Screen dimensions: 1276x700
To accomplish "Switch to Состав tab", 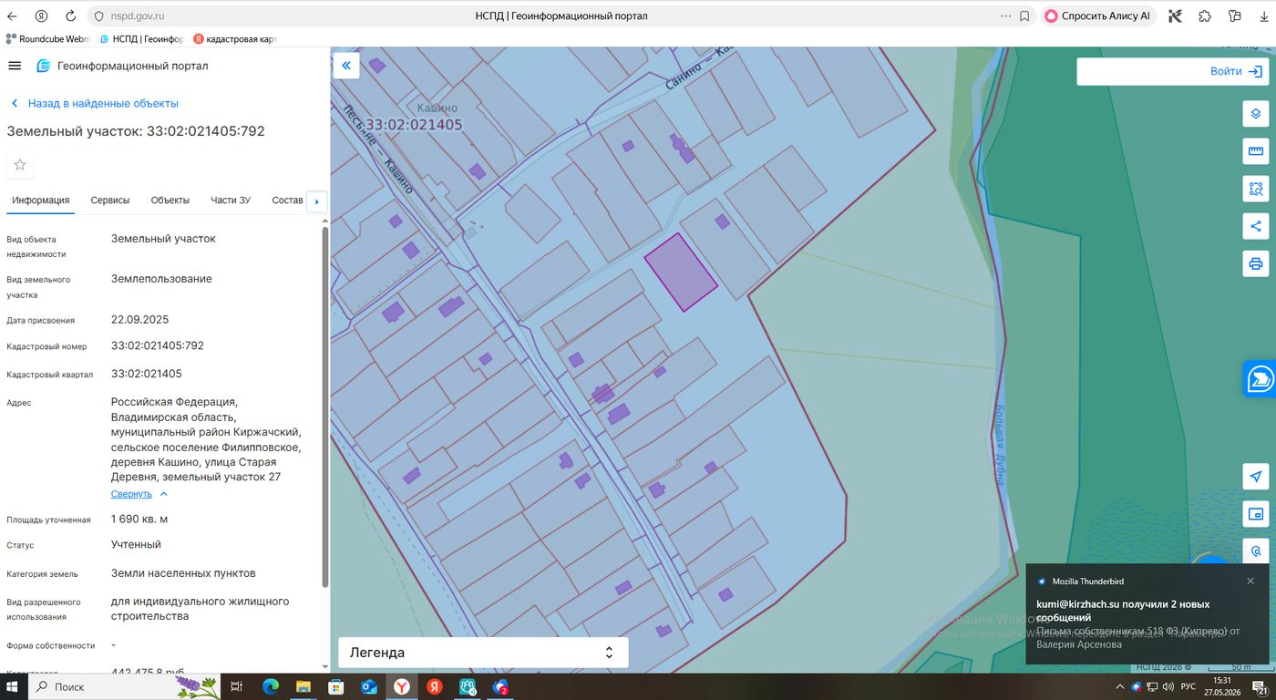I will [x=287, y=201].
